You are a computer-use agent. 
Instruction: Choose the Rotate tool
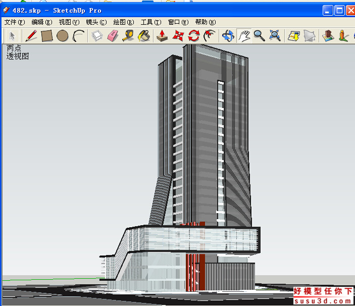(x=194, y=36)
